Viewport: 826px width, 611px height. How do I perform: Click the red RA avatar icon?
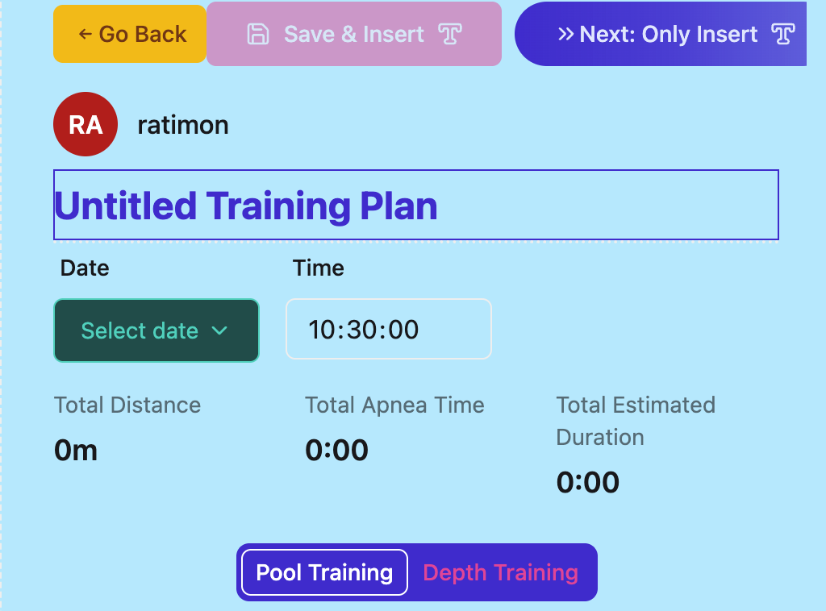86,124
